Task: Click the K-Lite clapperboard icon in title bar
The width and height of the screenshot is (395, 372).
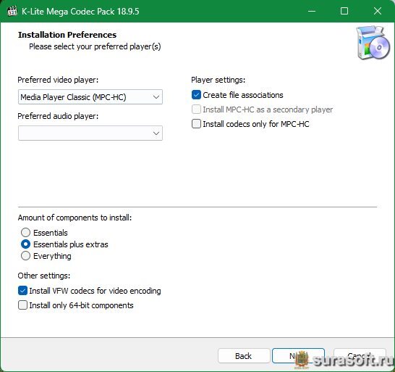Action: 12,11
